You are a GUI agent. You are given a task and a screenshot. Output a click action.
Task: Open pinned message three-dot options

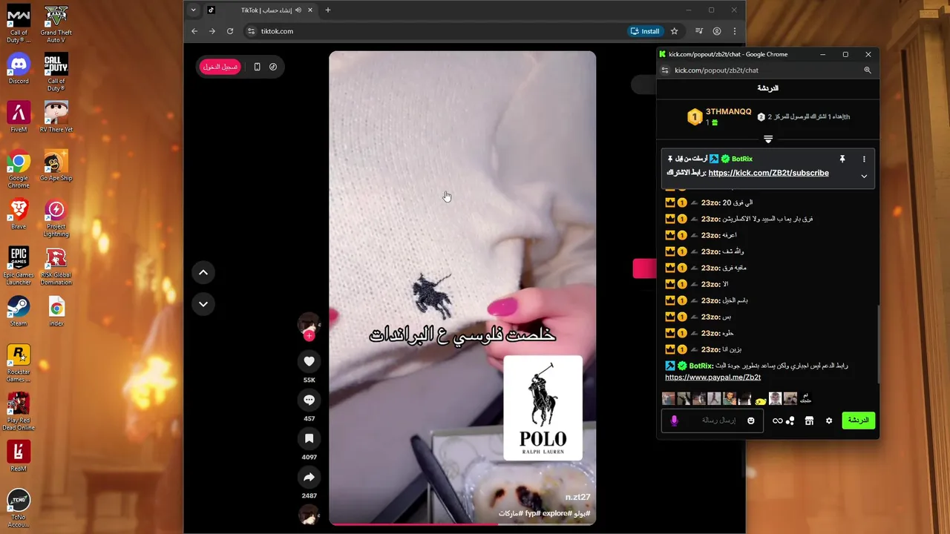click(864, 159)
